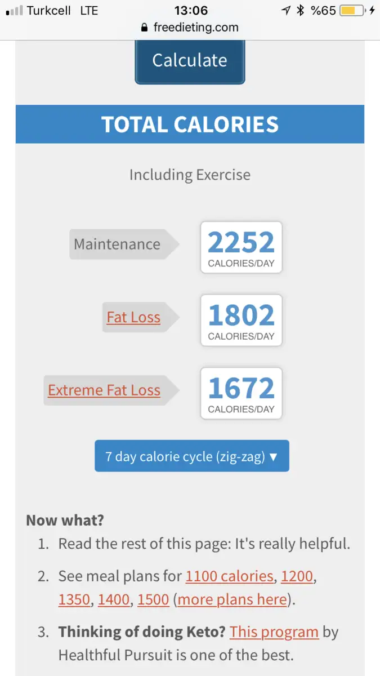This screenshot has height=676, width=380.
Task: Tap the padlock icon beside freedieting.com
Action: [x=145, y=28]
